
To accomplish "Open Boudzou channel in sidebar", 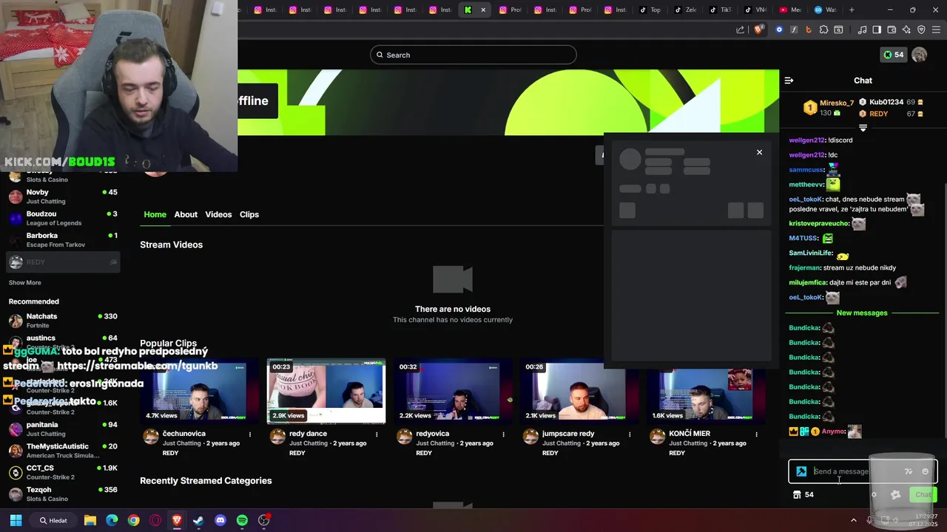I will (63, 218).
